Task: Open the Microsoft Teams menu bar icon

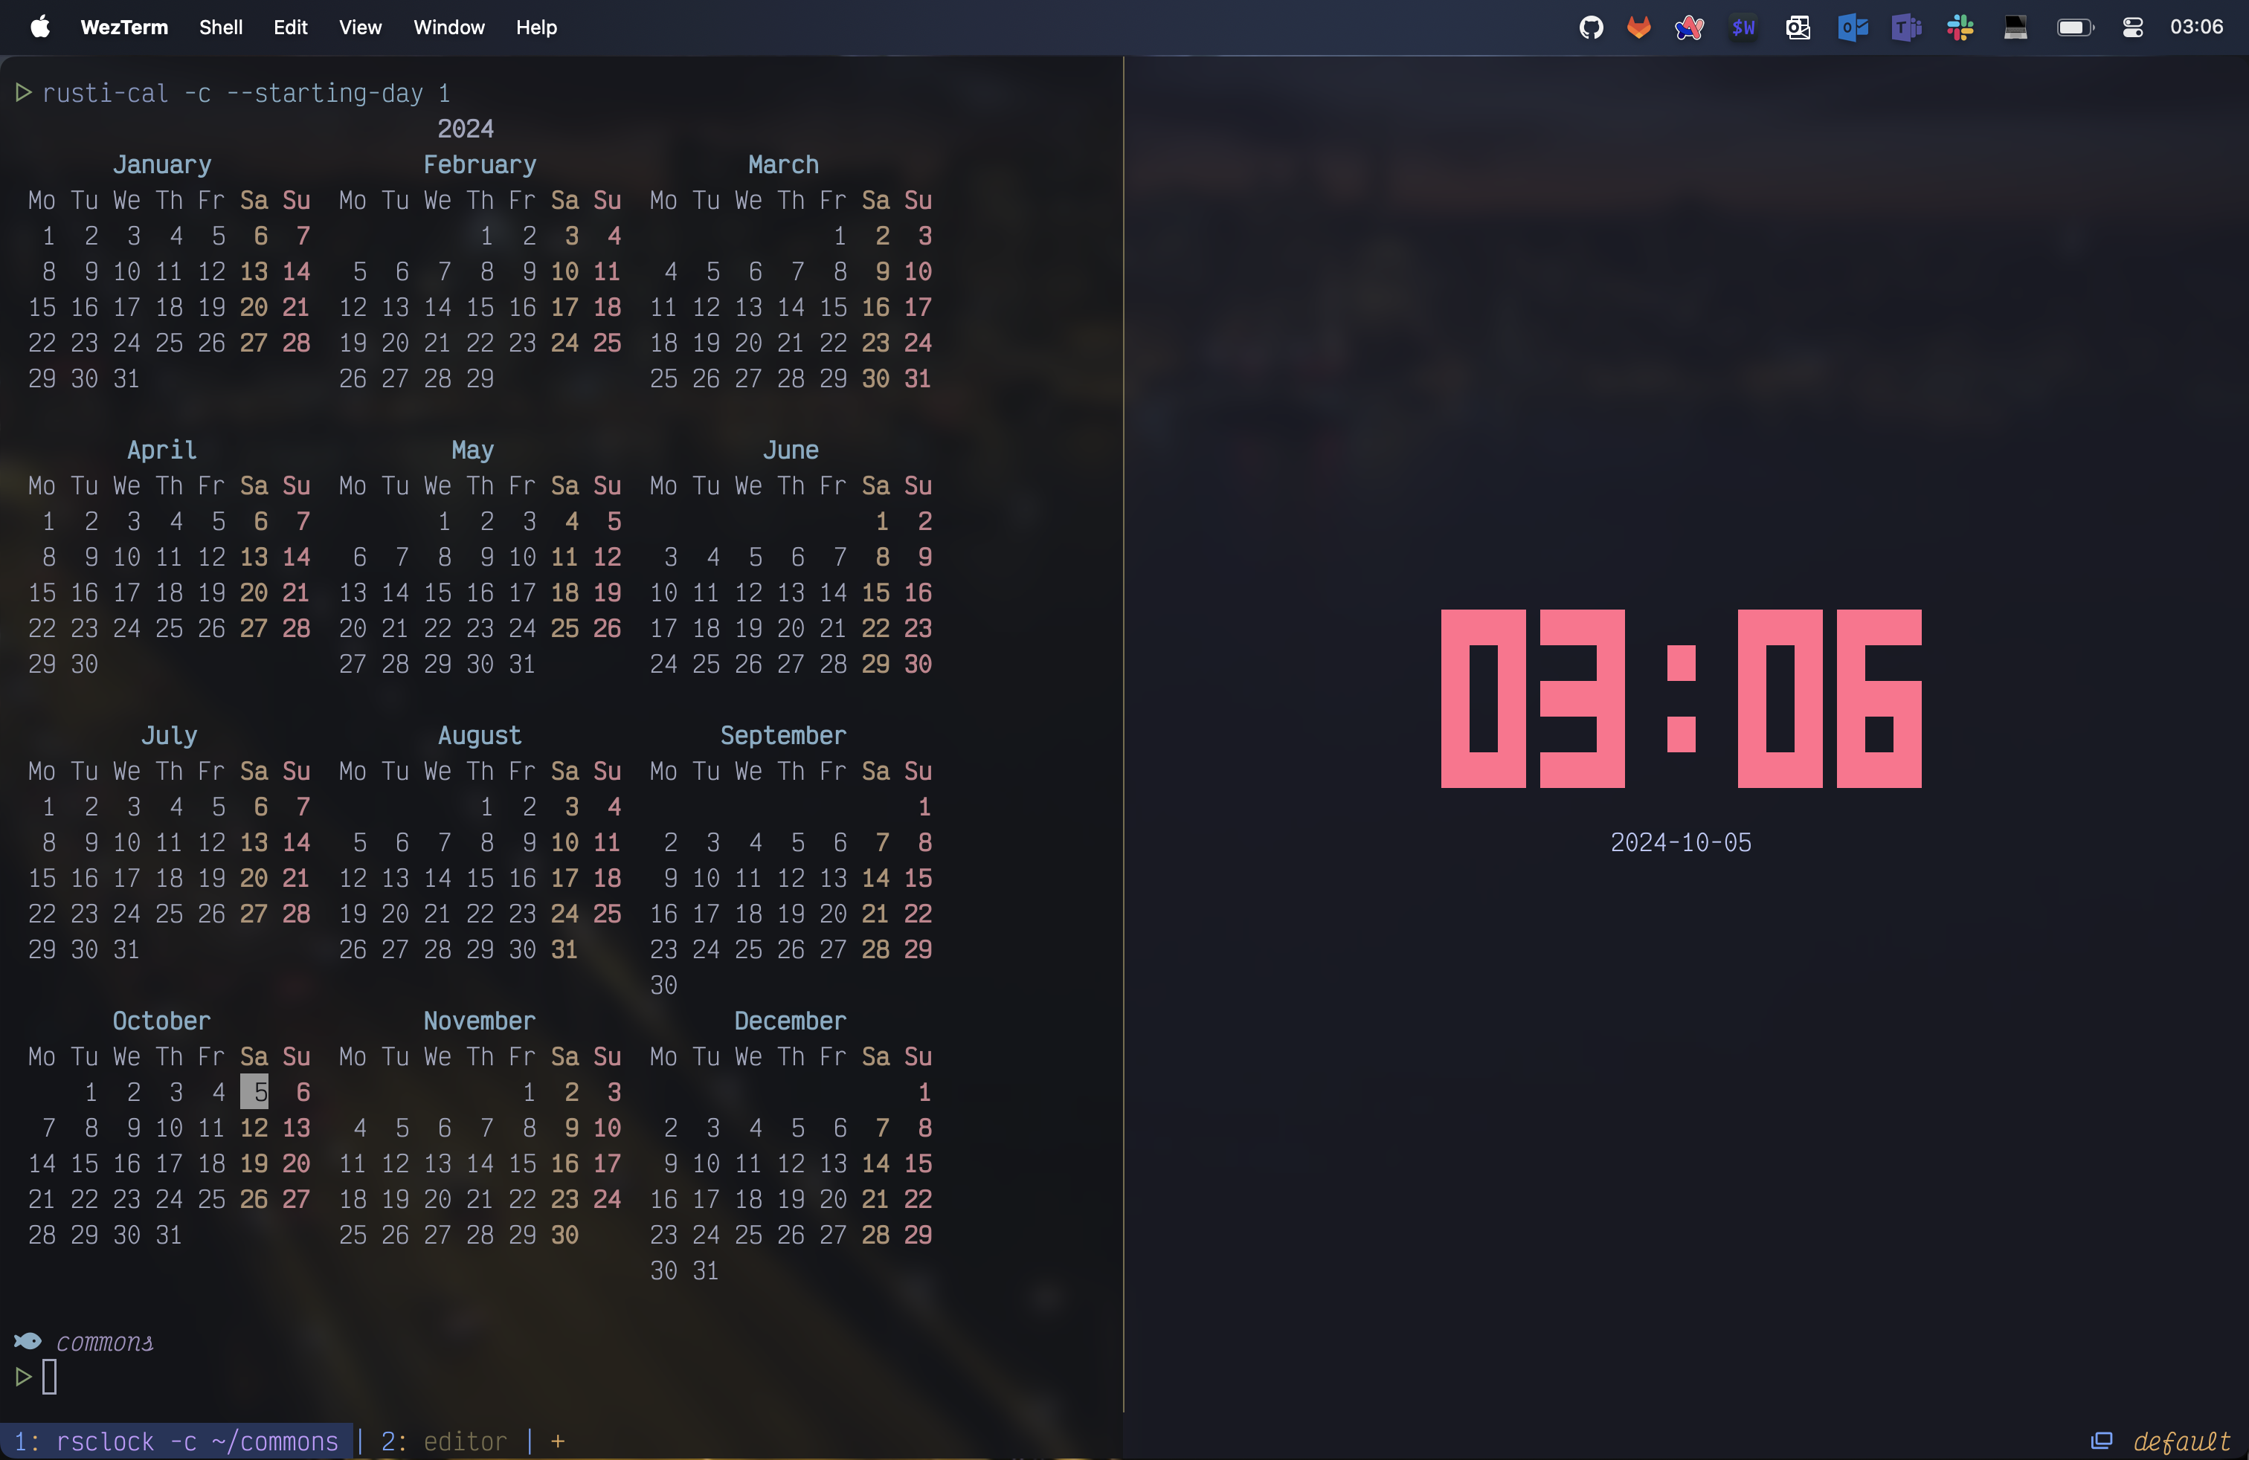Action: [1906, 28]
